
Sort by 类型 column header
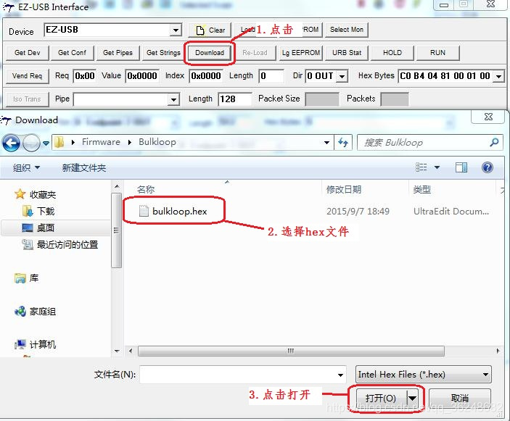[x=421, y=189]
